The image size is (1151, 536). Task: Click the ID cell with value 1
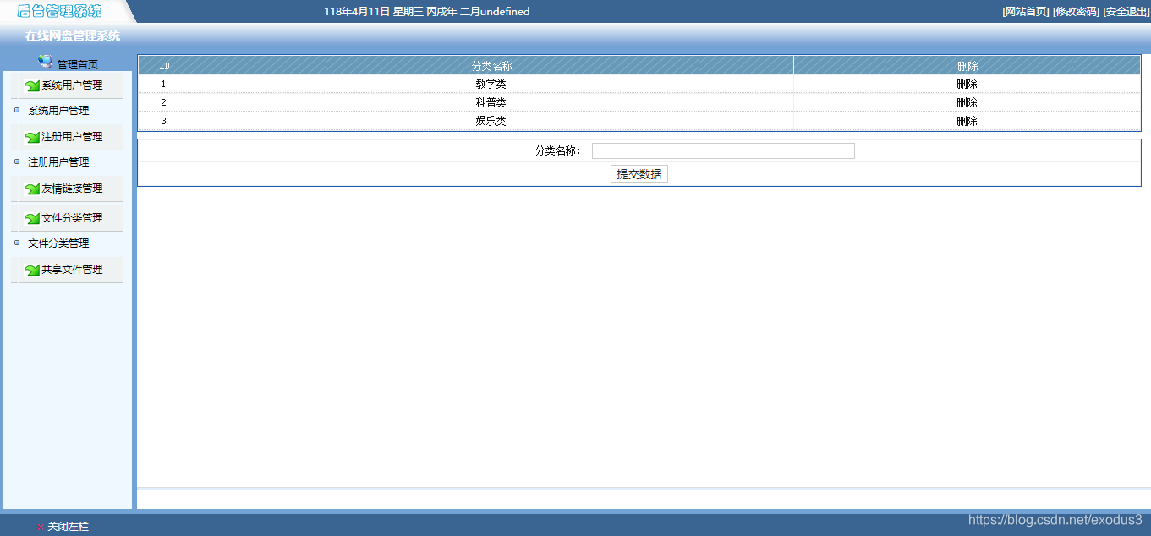(164, 85)
